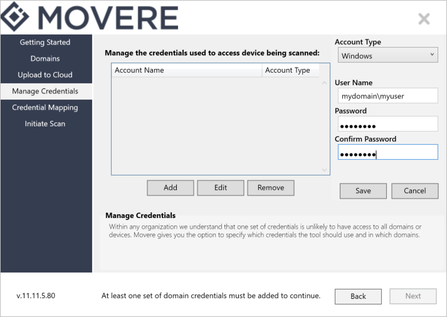Viewport: 447px width, 317px height.
Task: Click the 'At least one set of domain credentials' message
Action: tap(211, 296)
